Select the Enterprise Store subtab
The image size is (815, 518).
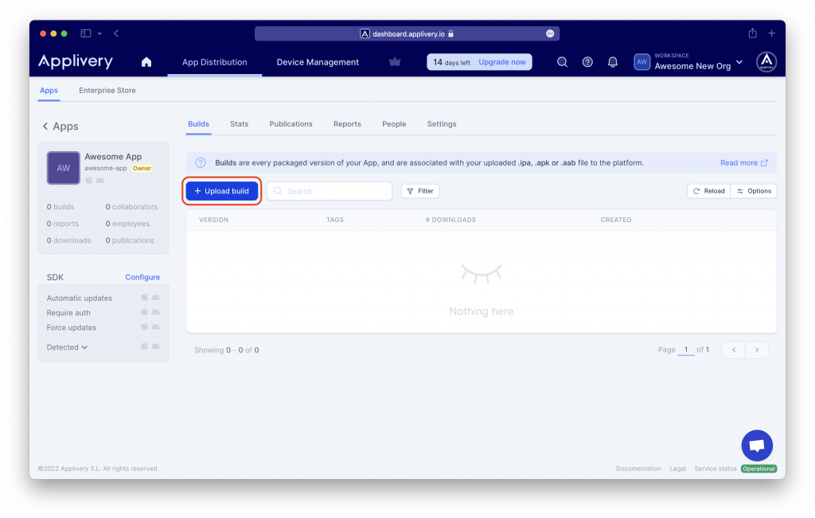pos(107,91)
